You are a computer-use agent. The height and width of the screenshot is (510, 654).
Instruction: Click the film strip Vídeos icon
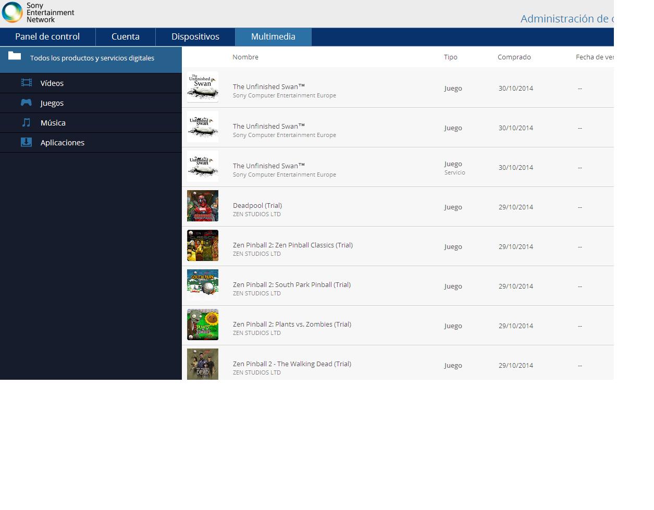27,82
